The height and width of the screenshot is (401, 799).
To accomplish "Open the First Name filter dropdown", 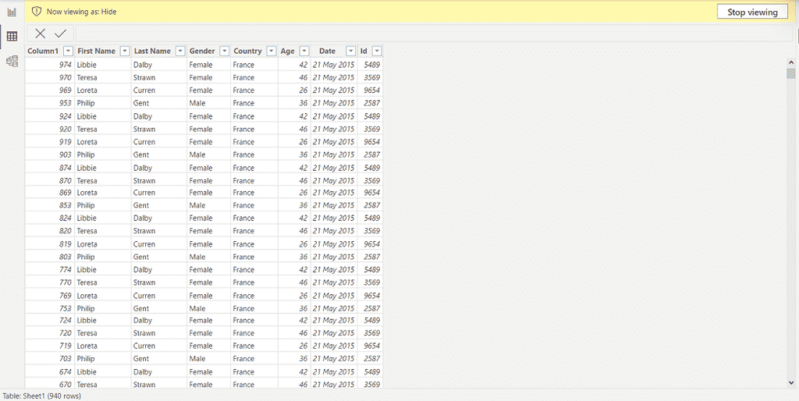I will pos(125,51).
